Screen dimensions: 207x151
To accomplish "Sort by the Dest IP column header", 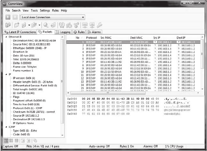I will point(181,38).
